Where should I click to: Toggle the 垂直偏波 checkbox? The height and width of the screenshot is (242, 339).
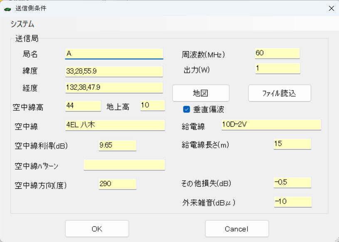click(x=187, y=110)
